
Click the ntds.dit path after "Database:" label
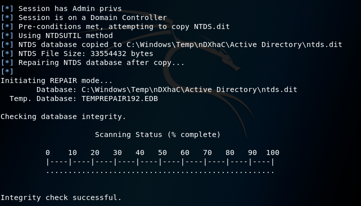click(x=189, y=89)
